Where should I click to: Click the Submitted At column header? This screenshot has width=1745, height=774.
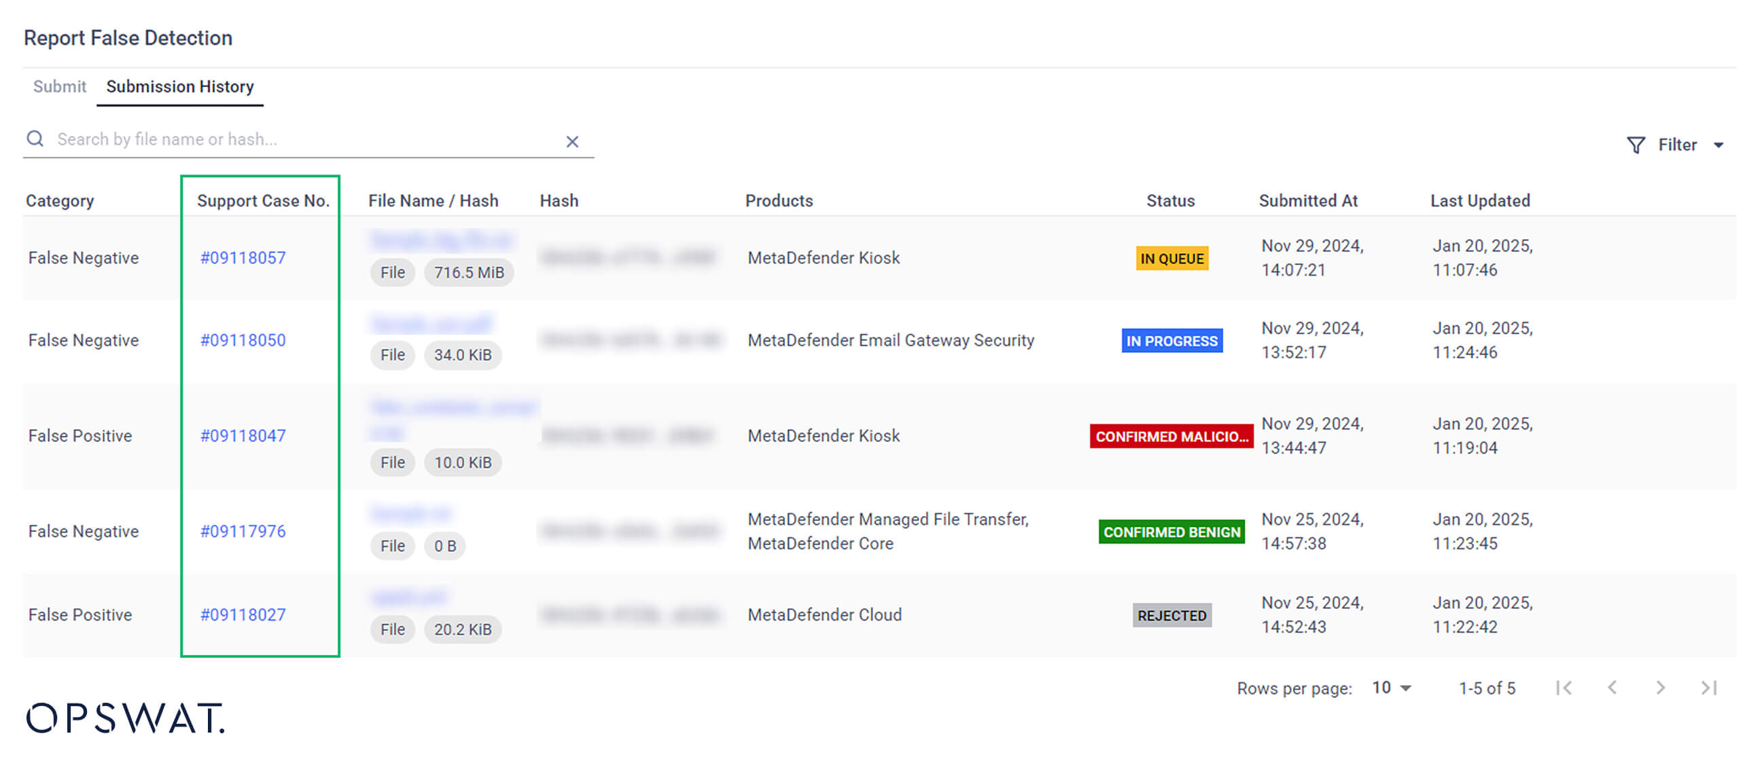coord(1308,201)
